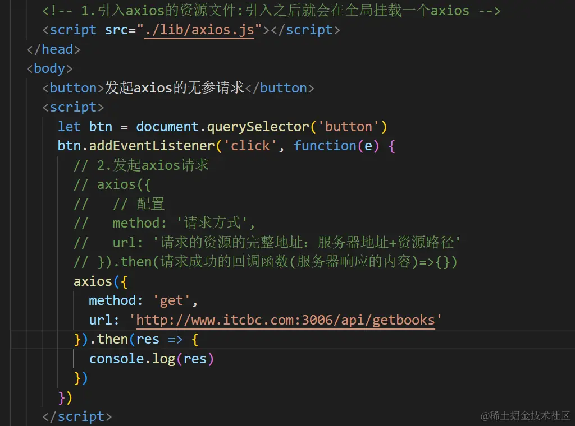Click the method: 'get' property line
Viewport: 575px width, 426px height.
[143, 301]
